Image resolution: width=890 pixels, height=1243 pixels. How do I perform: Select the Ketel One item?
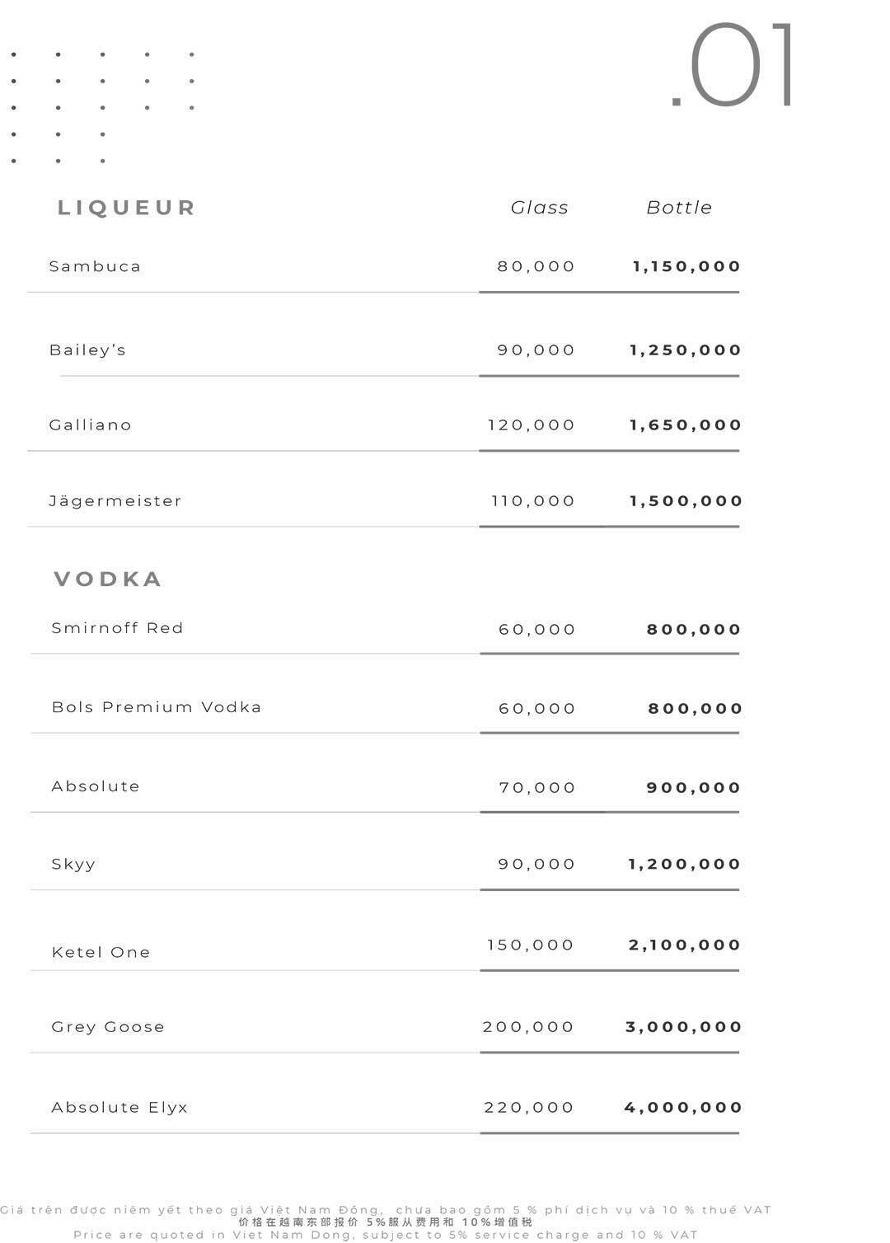click(x=101, y=953)
